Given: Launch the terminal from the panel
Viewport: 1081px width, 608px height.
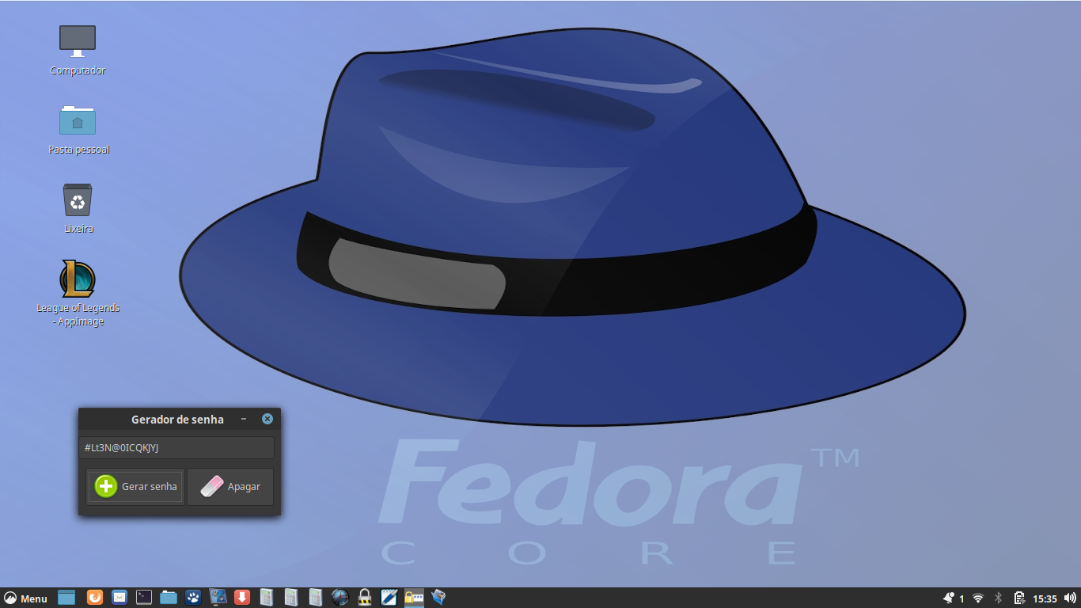Looking at the screenshot, I should 144,598.
